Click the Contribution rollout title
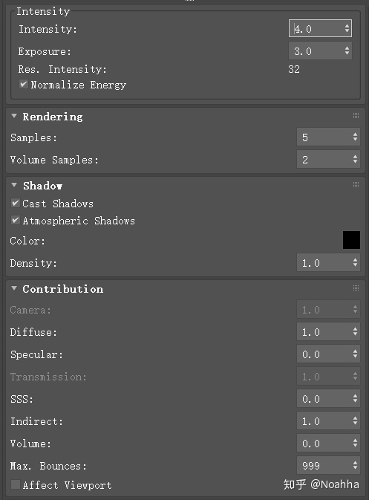This screenshot has width=369, height=500. click(63, 289)
